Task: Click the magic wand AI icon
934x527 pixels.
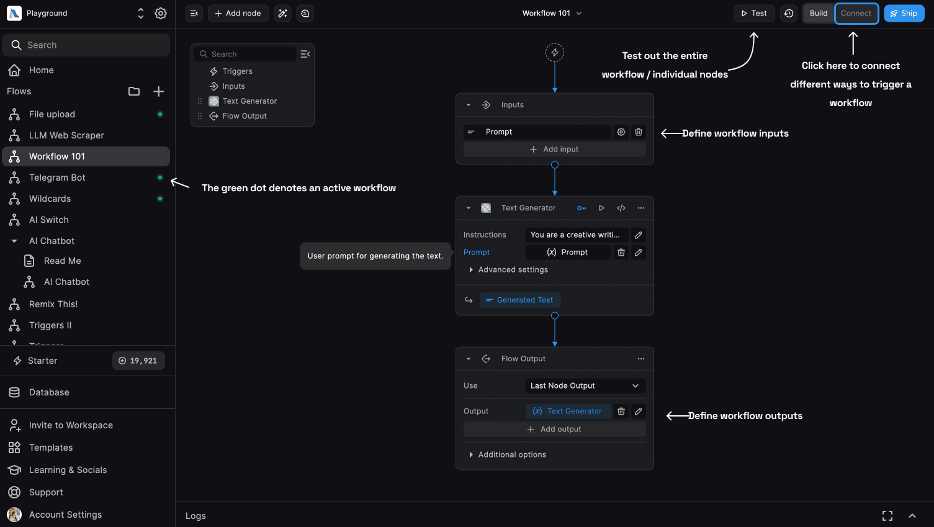Action: pyautogui.click(x=282, y=13)
